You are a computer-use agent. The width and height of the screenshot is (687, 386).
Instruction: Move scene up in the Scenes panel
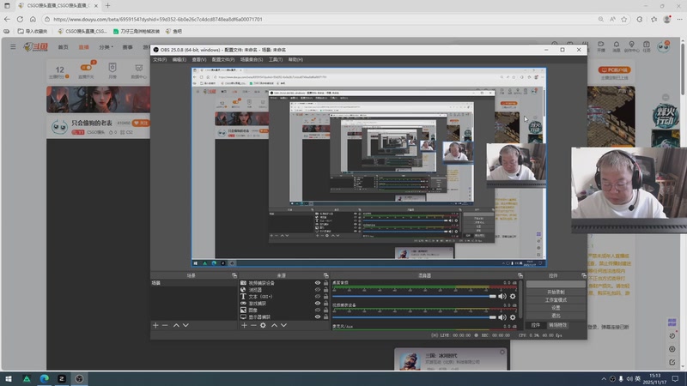(176, 325)
